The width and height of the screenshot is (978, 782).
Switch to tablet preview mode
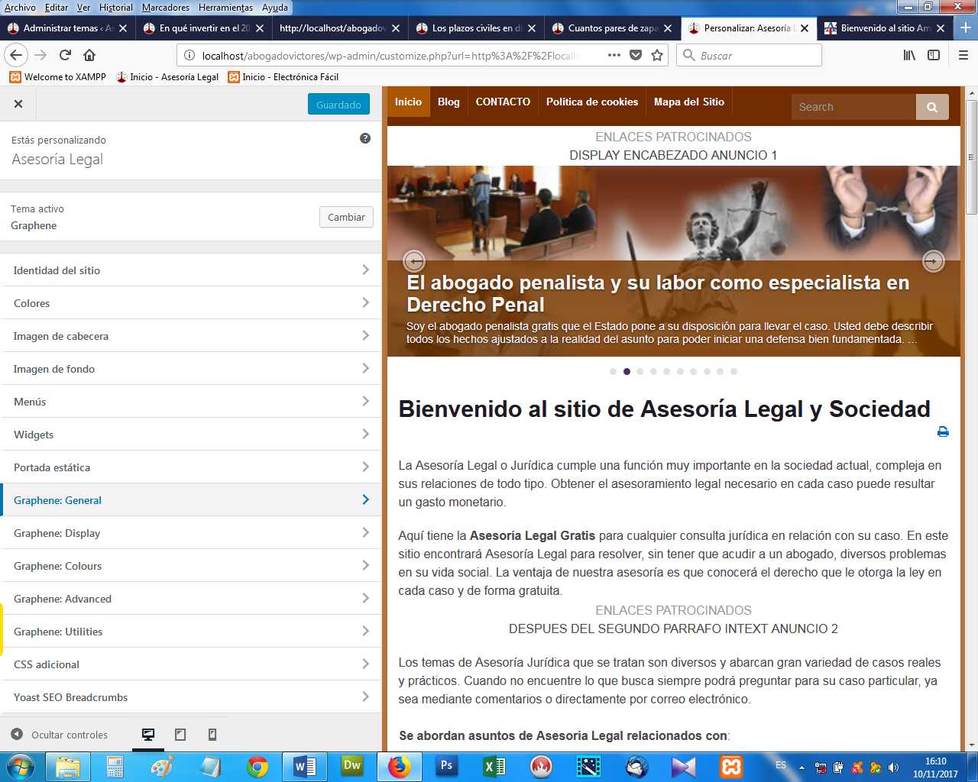pos(180,734)
